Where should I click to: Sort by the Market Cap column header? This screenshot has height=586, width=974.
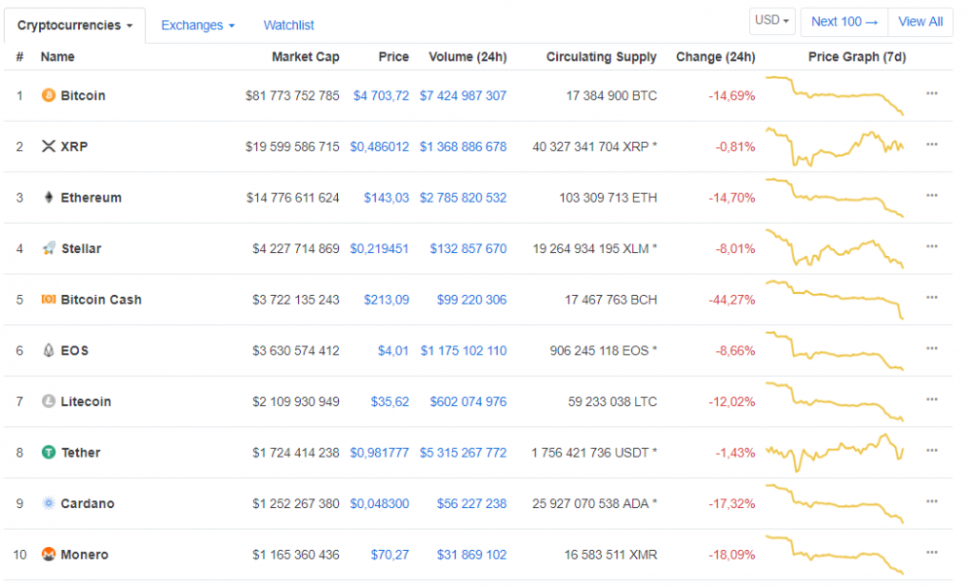pos(305,56)
